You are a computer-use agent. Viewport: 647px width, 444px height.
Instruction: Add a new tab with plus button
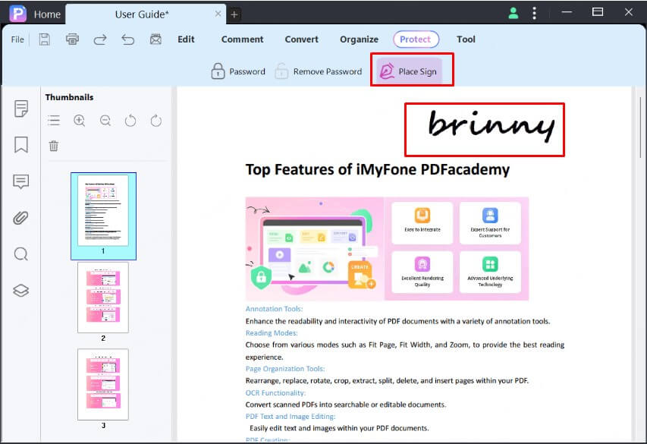click(234, 14)
